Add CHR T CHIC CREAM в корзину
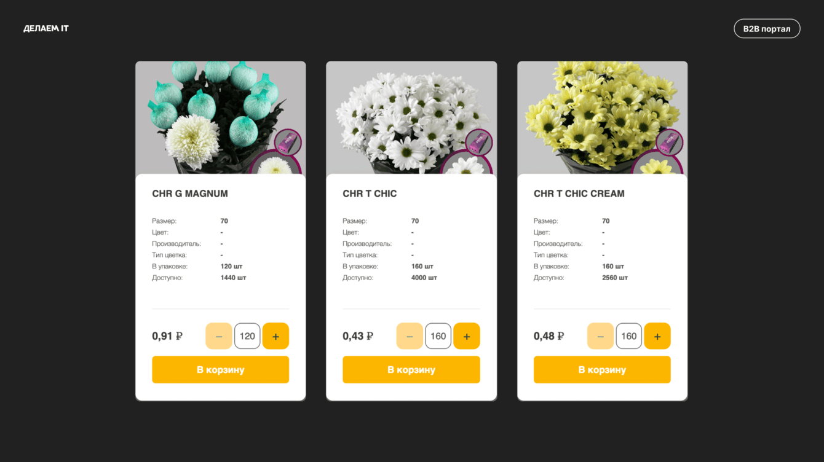Image resolution: width=824 pixels, height=462 pixels. 602,370
